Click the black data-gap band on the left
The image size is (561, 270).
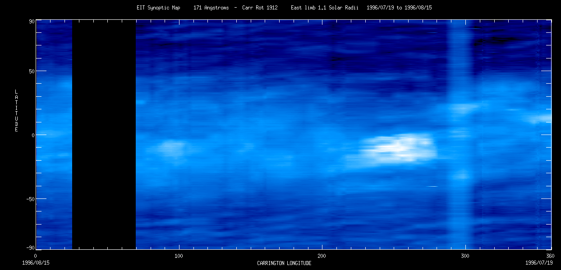[x=104, y=135]
